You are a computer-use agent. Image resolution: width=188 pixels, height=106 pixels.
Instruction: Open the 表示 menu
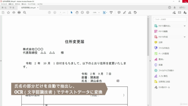tap(18, 4)
